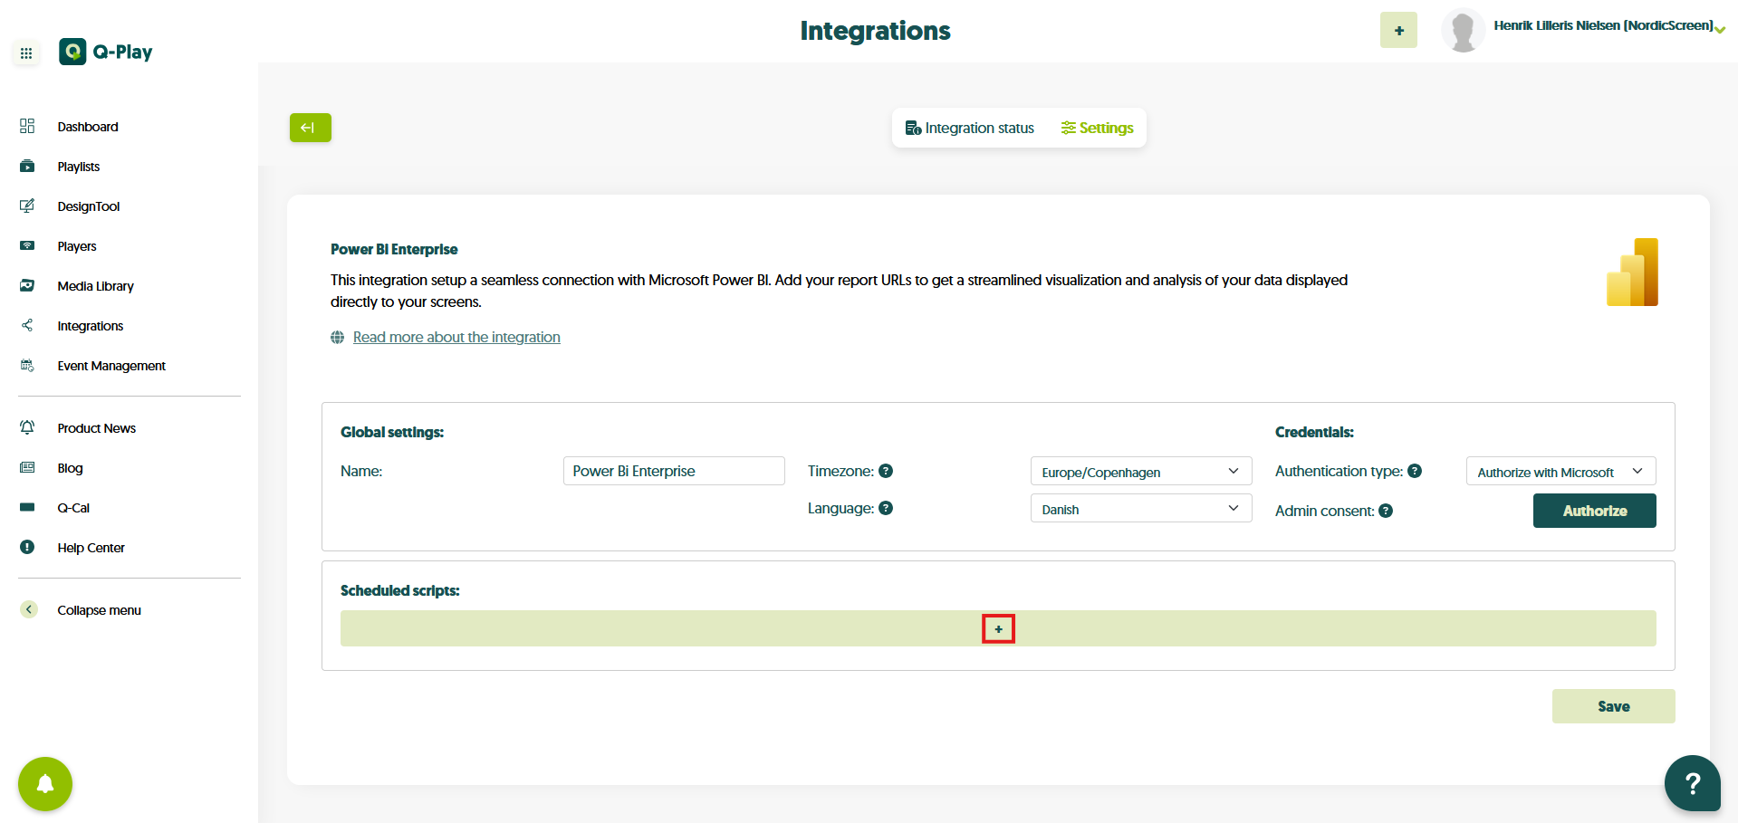The height and width of the screenshot is (823, 1738).
Task: Open the app grid launcher icon
Action: (26, 53)
